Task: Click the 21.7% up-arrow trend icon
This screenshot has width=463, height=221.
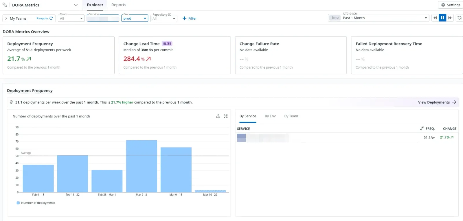Action: pos(29,59)
